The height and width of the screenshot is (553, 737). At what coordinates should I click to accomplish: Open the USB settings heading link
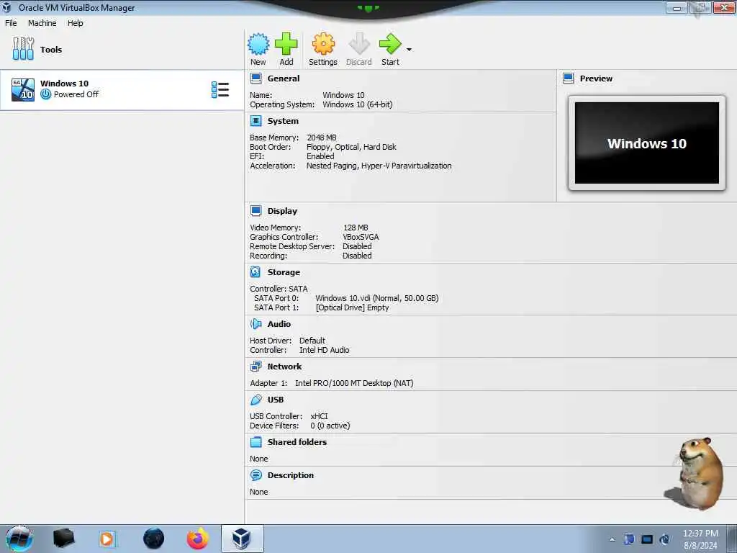(x=276, y=400)
